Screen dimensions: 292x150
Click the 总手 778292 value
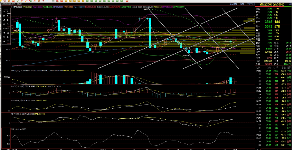click(268, 52)
